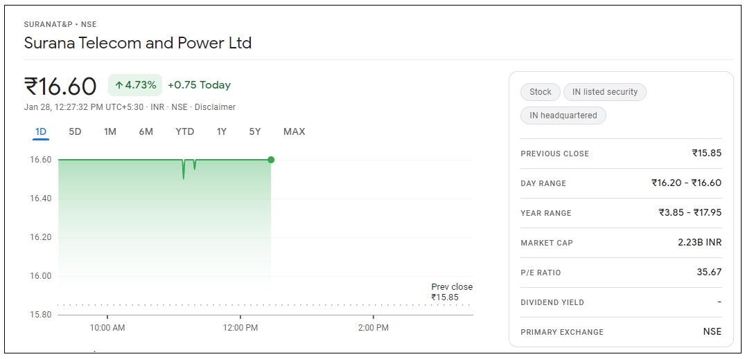Click the 10:00 AM axis label
Image resolution: width=745 pixels, height=359 pixels.
click(x=107, y=328)
